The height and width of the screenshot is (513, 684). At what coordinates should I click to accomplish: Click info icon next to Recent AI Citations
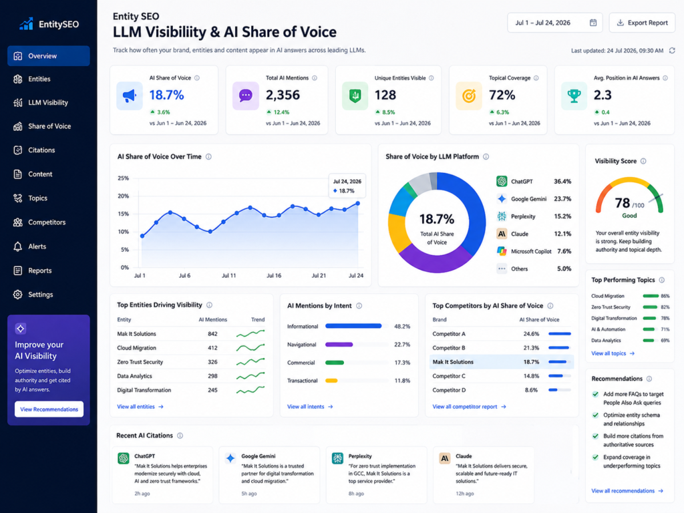point(180,436)
